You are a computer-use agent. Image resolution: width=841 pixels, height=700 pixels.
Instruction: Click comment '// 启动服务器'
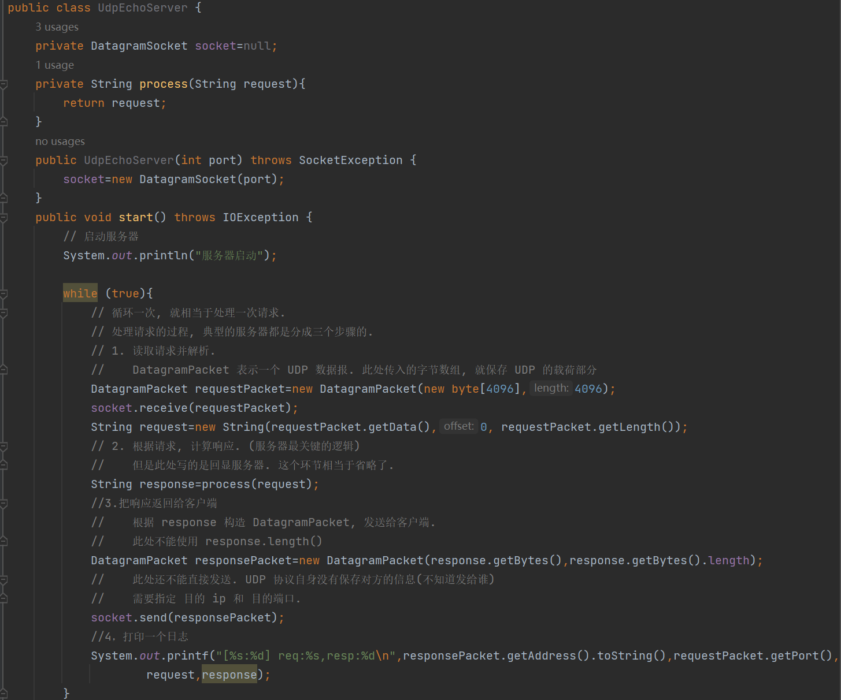tap(101, 237)
